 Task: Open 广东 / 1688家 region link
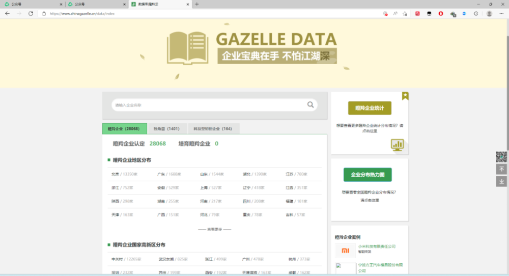point(169,174)
